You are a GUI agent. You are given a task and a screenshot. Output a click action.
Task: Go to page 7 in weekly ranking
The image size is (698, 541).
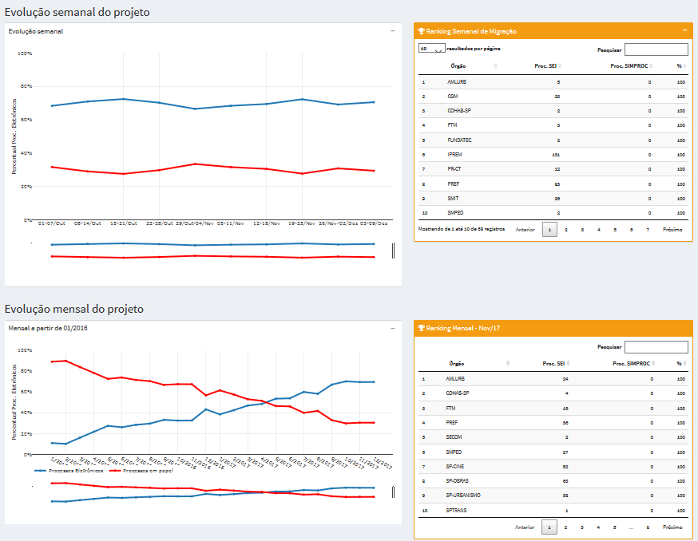click(x=648, y=230)
